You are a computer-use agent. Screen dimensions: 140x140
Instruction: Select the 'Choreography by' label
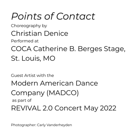point(29,26)
